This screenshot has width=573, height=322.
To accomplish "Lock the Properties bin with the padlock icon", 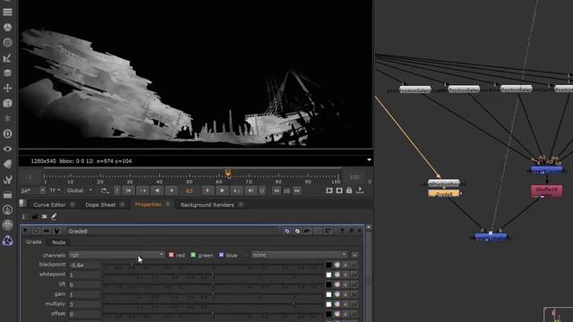I will coord(35,216).
